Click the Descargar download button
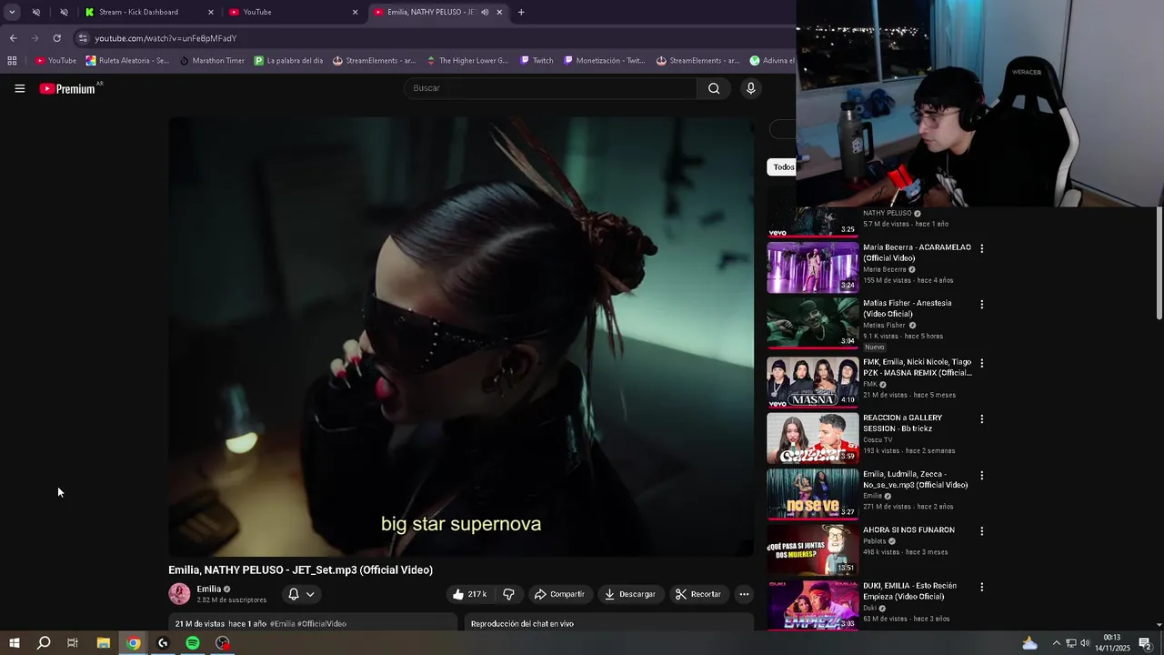The height and width of the screenshot is (655, 1164). click(629, 594)
